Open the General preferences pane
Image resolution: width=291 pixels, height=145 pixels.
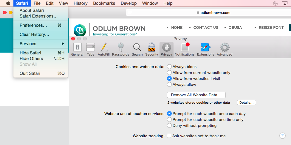78,50
